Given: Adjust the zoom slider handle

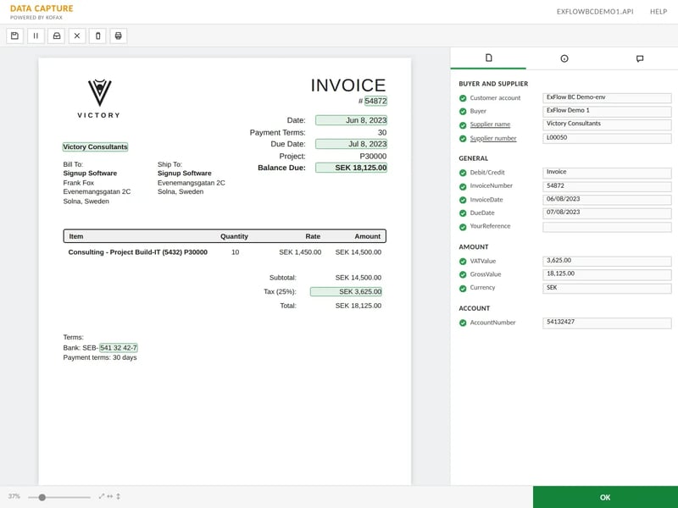Looking at the screenshot, I should pos(42,497).
